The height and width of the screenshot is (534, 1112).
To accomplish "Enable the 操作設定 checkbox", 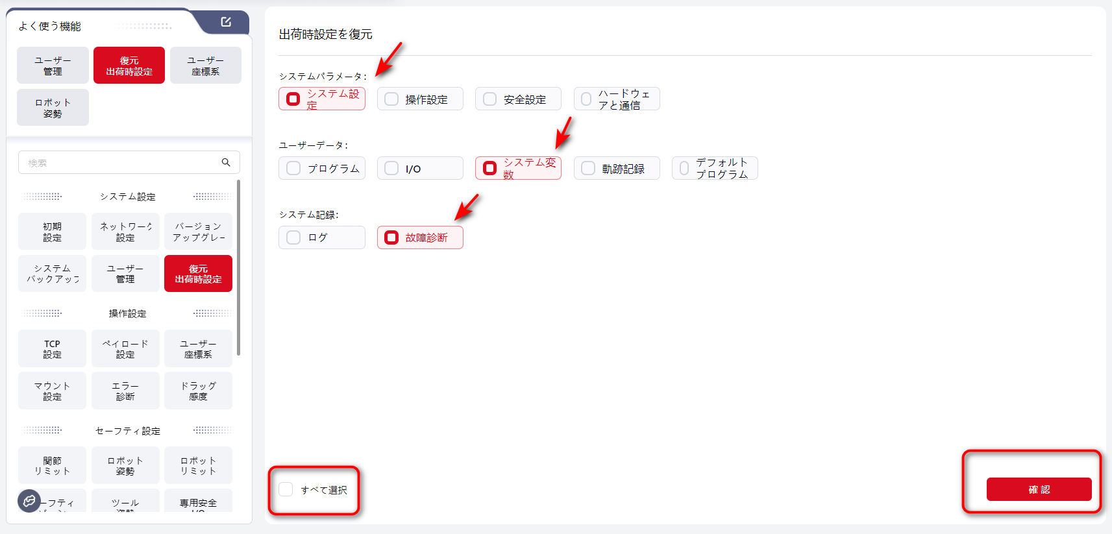I will 391,99.
